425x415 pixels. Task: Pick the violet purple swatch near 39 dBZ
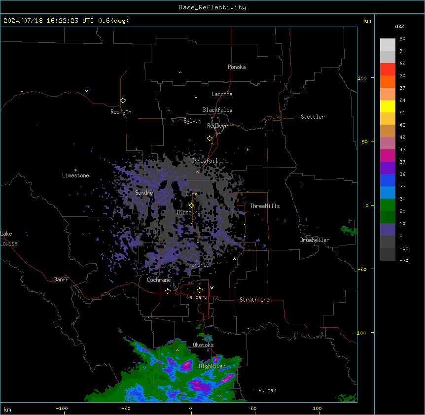coord(388,168)
